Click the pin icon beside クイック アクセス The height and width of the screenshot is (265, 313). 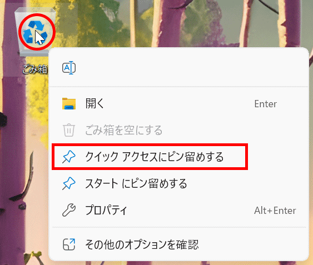click(69, 157)
